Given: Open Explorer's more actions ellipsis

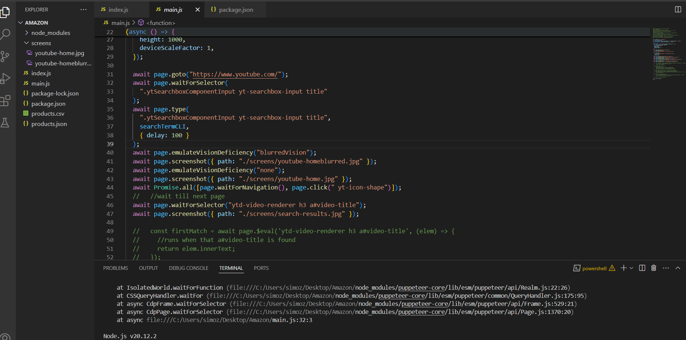Looking at the screenshot, I should (x=84, y=10).
